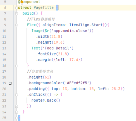Place cursor on 'PageTitle' struct name
This screenshot has width=136, height=121.
[44, 7]
